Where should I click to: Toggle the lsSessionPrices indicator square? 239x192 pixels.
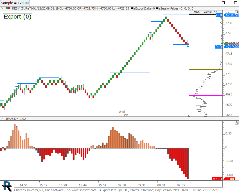157,8
